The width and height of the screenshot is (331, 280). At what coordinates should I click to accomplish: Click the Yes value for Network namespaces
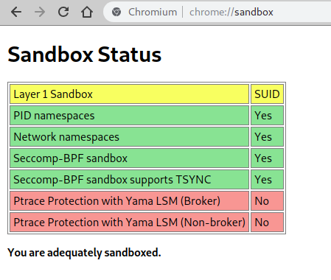tap(267, 137)
